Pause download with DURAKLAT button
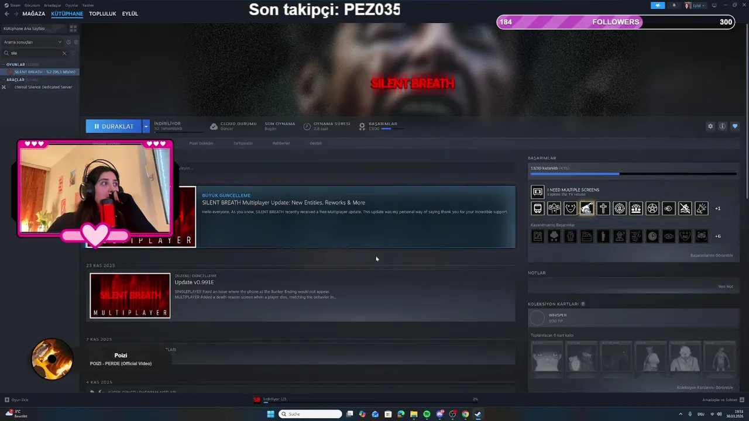Viewport: 749px width, 421px height. (114, 126)
